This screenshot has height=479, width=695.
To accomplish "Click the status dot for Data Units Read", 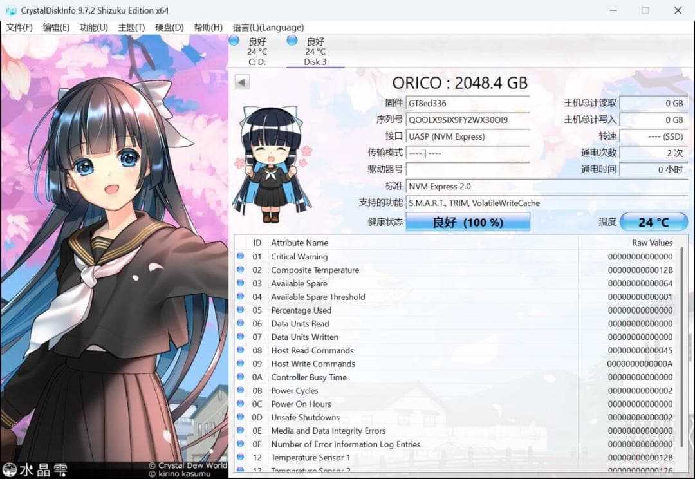I will coord(240,323).
